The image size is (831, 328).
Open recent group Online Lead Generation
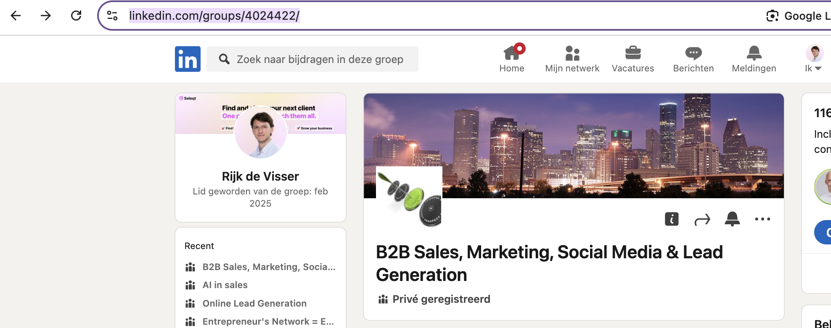coord(254,304)
